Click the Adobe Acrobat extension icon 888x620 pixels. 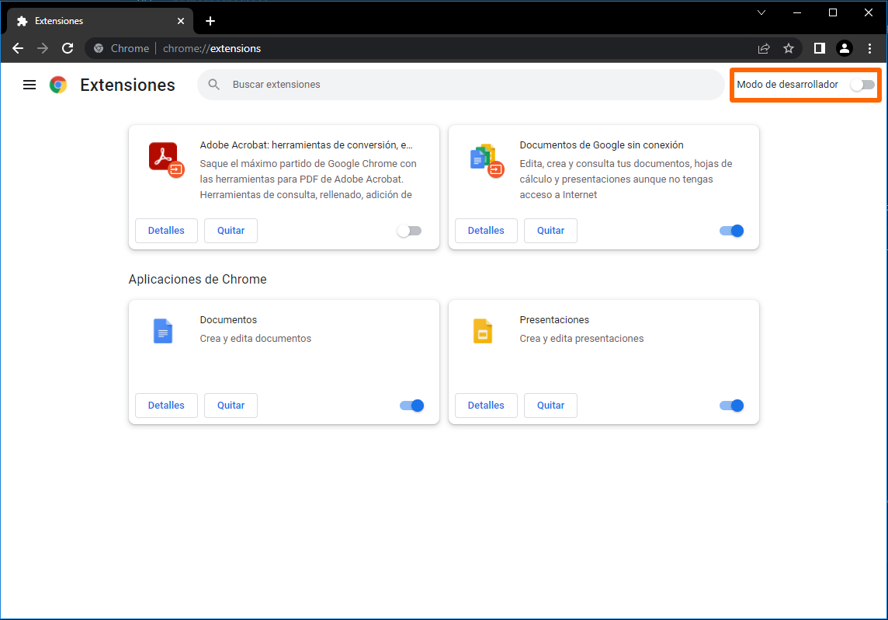[166, 160]
